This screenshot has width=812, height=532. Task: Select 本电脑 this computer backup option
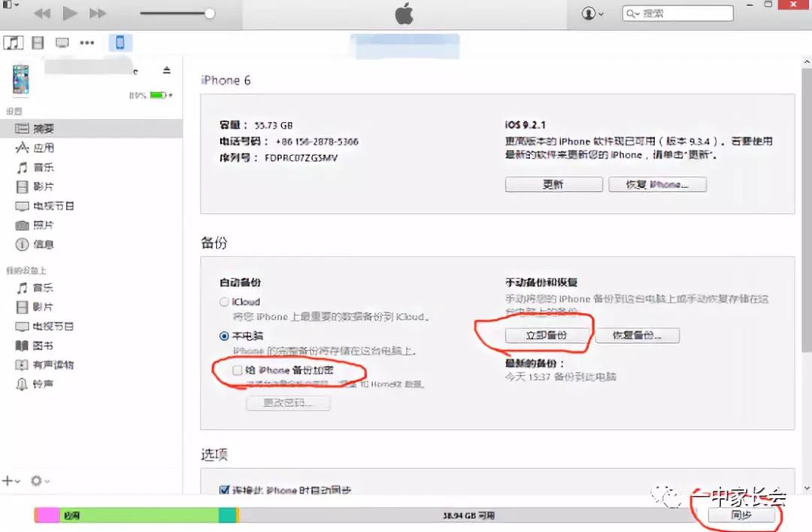click(224, 336)
